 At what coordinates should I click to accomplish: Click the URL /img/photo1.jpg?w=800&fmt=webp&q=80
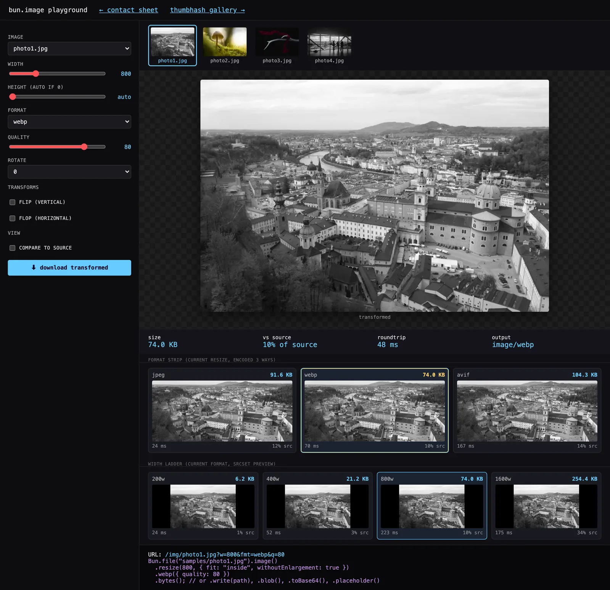click(225, 555)
